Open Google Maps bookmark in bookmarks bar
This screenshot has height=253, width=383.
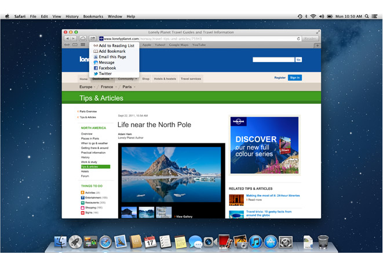(178, 45)
